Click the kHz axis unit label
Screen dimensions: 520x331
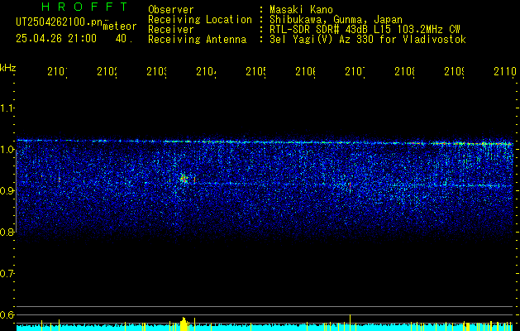point(8,68)
